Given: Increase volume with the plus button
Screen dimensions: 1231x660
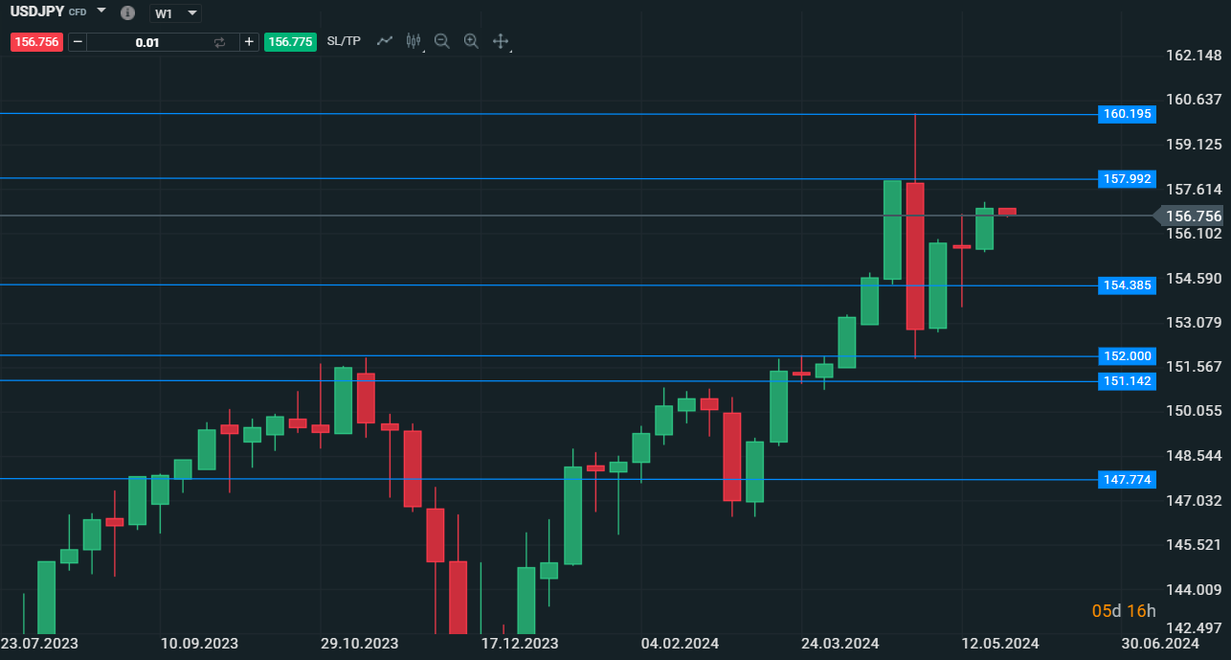Looking at the screenshot, I should 249,42.
